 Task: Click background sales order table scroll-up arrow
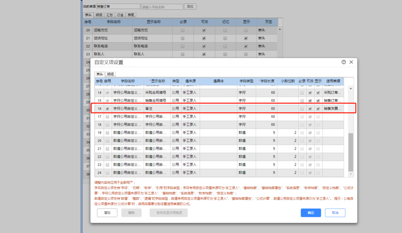coord(280,29)
